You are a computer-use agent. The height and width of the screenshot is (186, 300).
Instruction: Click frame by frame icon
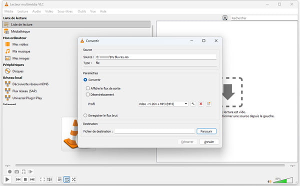[x=30, y=171]
